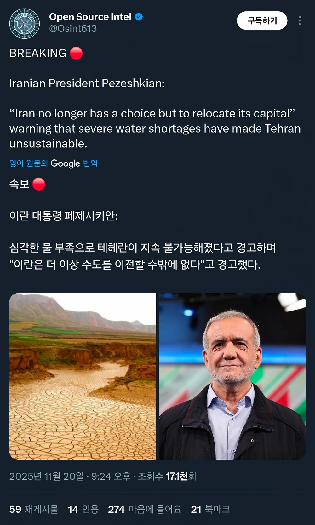Click the red circle emoji beside 속보

click(x=39, y=184)
